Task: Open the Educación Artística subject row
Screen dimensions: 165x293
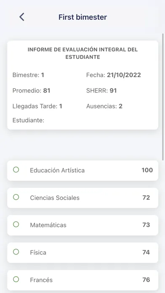Action: click(x=82, y=170)
